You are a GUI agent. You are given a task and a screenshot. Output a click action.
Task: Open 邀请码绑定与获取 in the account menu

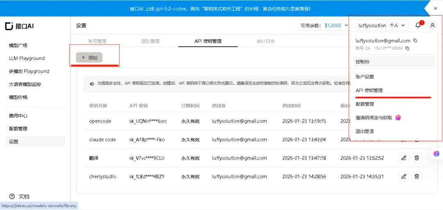click(x=374, y=118)
